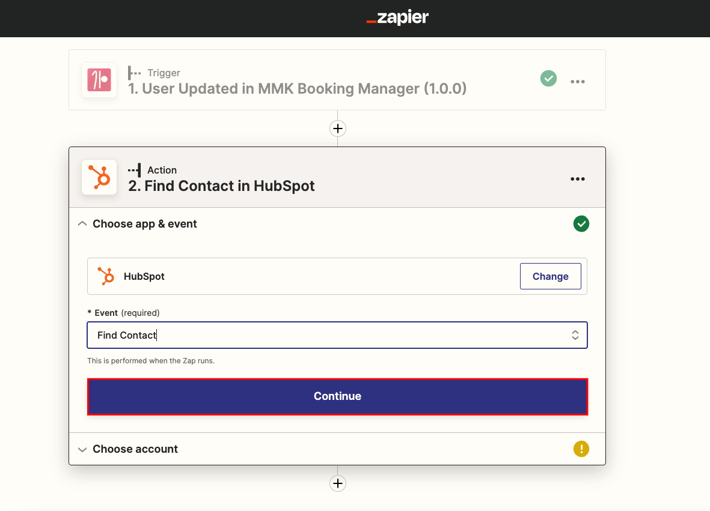
Task: Open three-dot menu on Trigger step
Action: pos(577,82)
